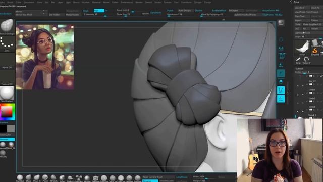The image size is (323, 182).
Task: Open the Mirror And Weld dropdown arrow
Action: point(44,14)
